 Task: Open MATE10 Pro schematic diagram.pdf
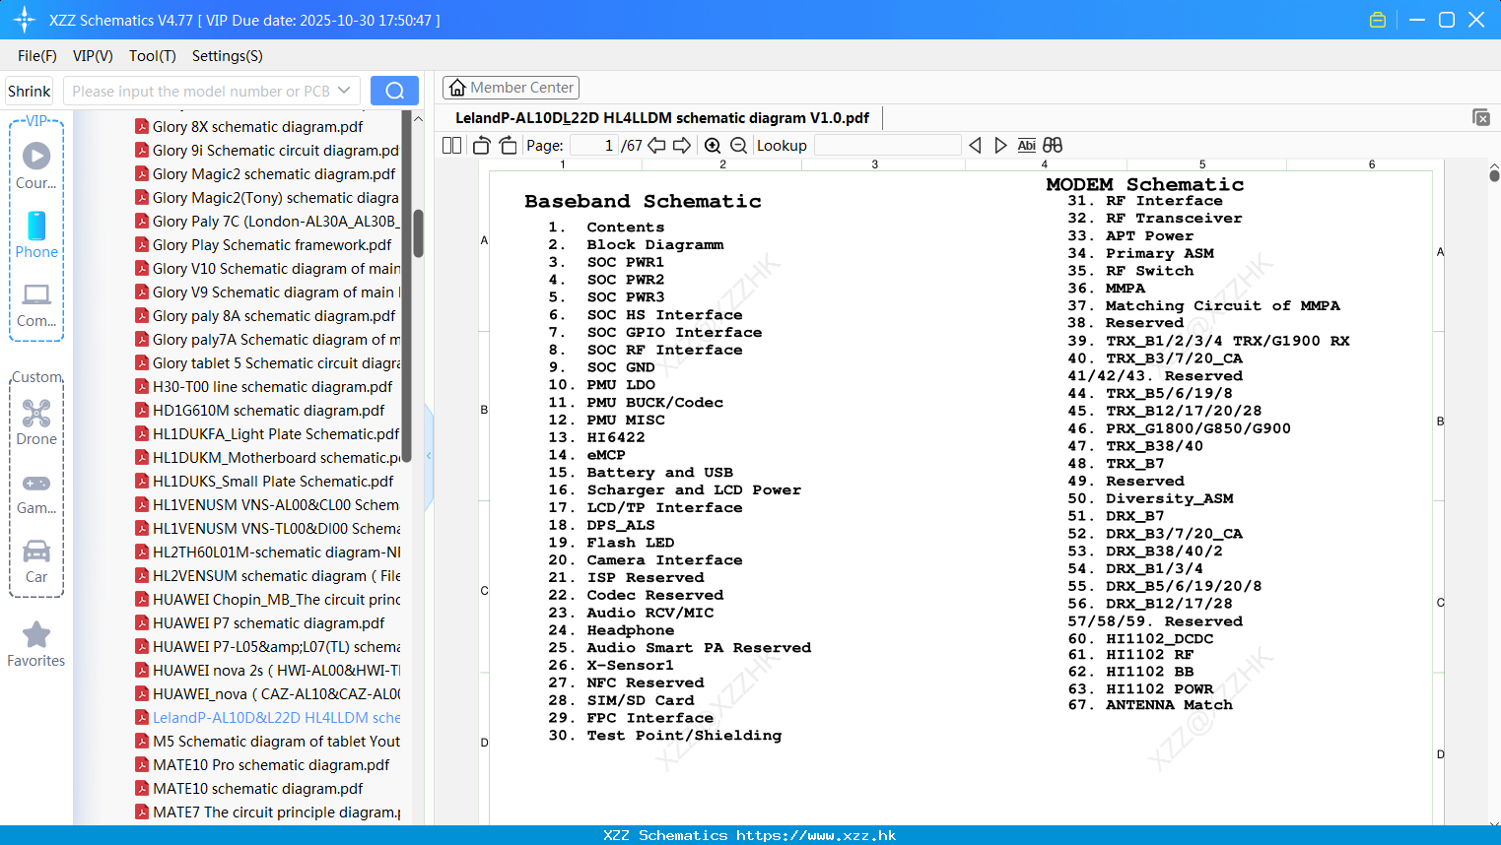click(262, 764)
